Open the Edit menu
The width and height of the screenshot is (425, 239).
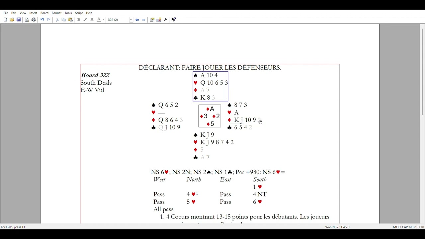(x=14, y=13)
